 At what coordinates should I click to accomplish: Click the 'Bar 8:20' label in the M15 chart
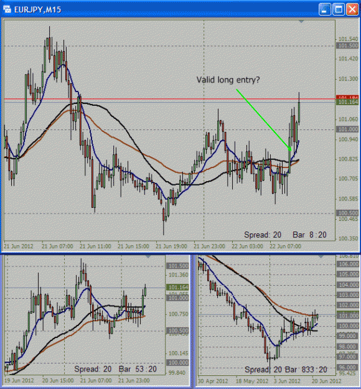pyautogui.click(x=309, y=235)
